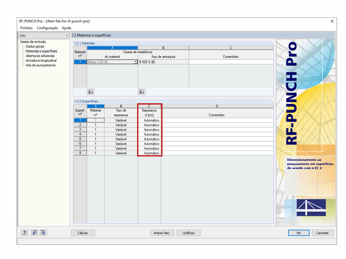Select the B 500 S (B) steel cell

tap(163, 62)
